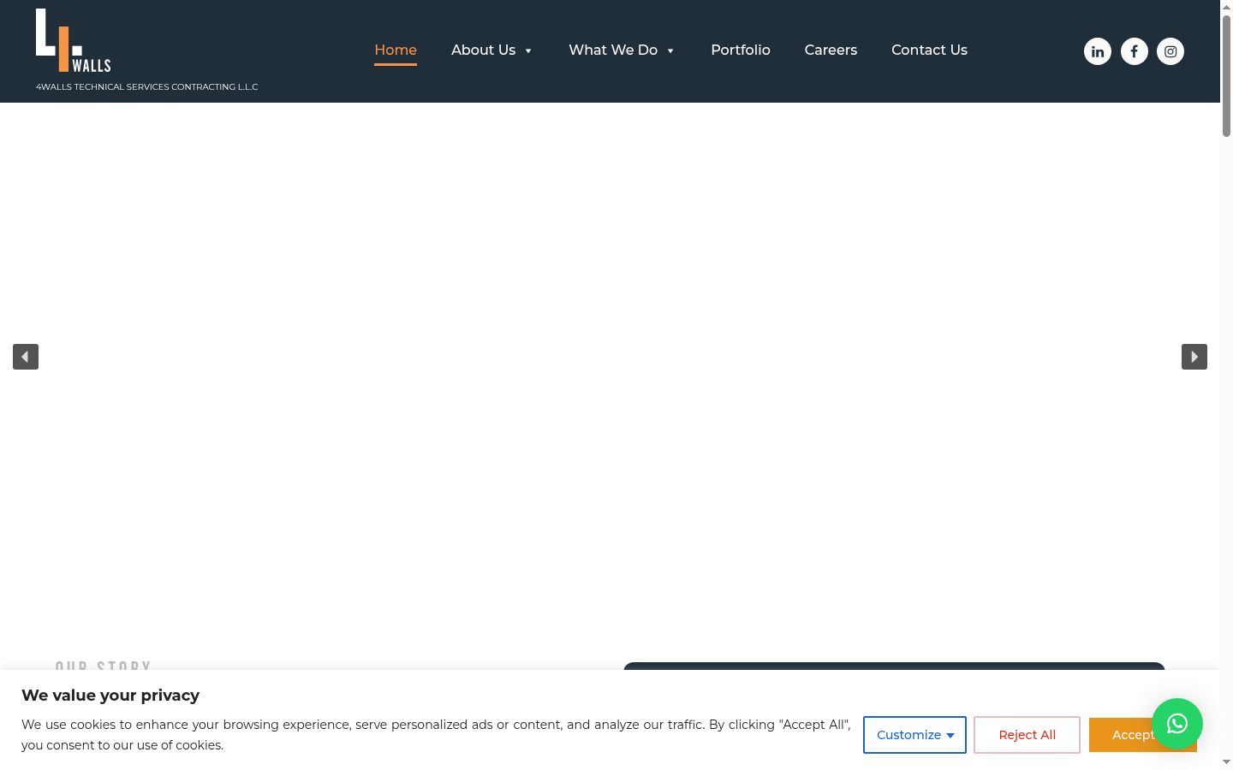Screen dimensions: 1233x770
Task: Open the WhatsApp chat bubble
Action: pyautogui.click(x=1177, y=724)
